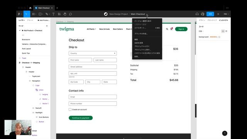Select the Rectangle shape tool
247x139 pixels.
(40, 14)
